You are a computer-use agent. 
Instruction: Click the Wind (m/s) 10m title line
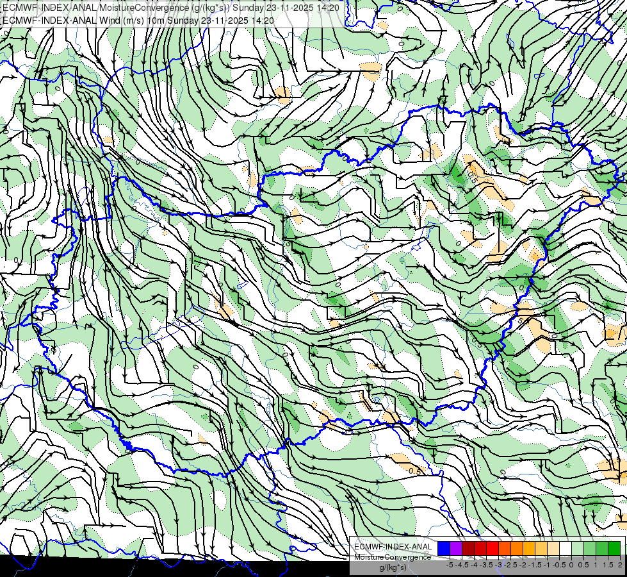tap(138, 20)
